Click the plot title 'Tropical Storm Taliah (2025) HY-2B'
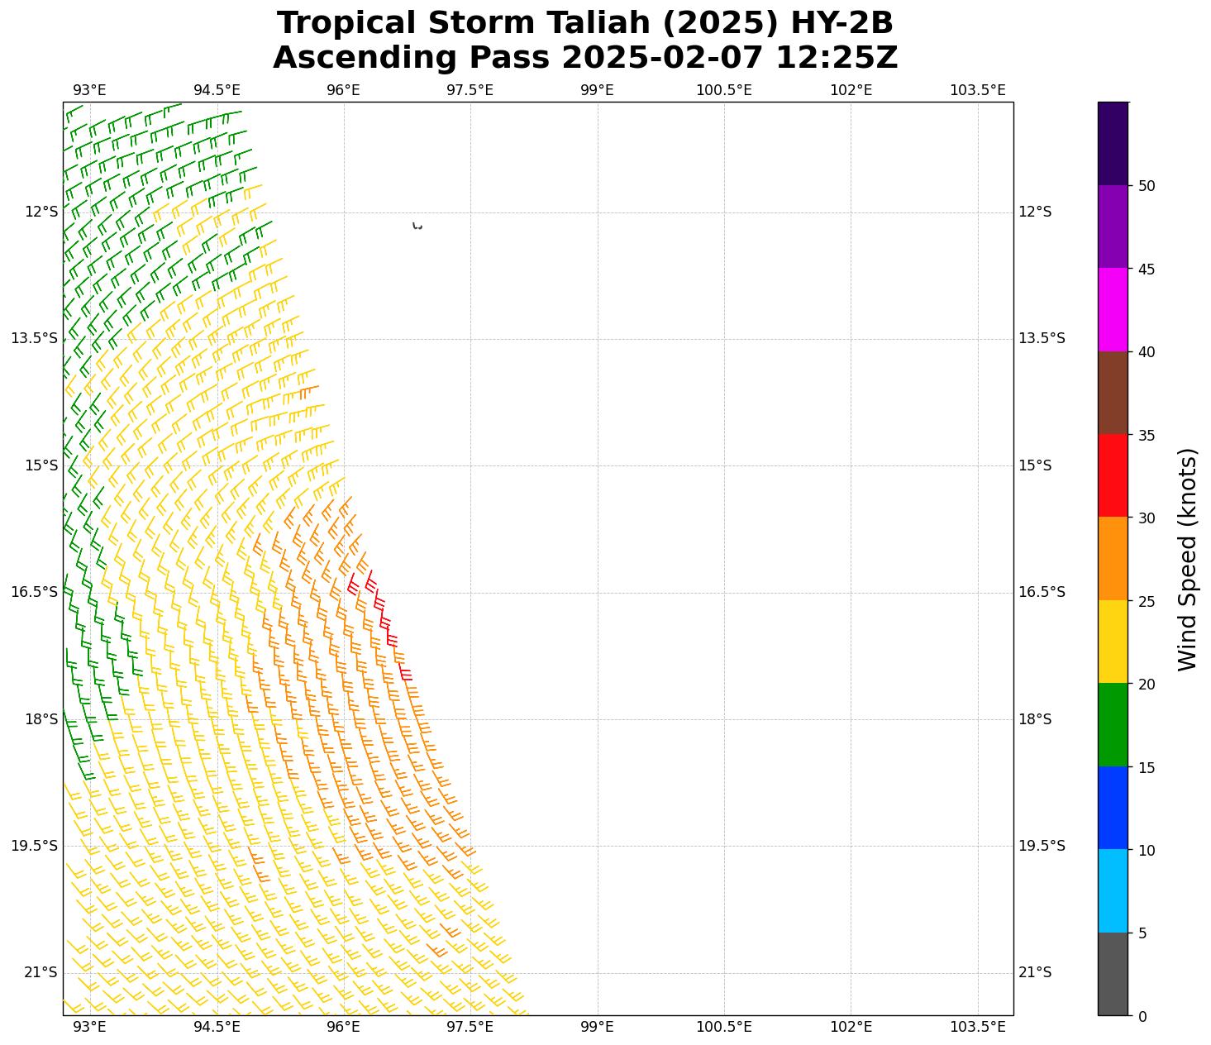Viewport: 1211px width, 1045px height. pyautogui.click(x=584, y=23)
